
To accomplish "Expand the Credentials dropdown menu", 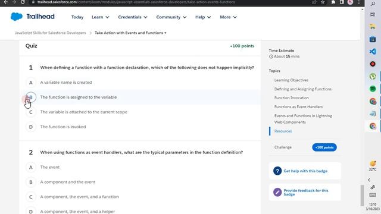I will [133, 17].
